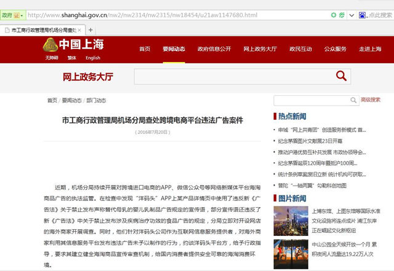Viewport: 394px width, 271px height.
Task: Click the green refresh icon in address bar
Action: [x=334, y=15]
